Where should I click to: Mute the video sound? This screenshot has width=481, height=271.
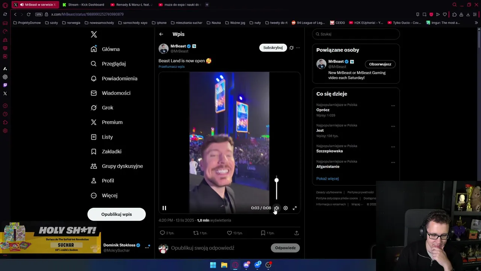coord(277,208)
